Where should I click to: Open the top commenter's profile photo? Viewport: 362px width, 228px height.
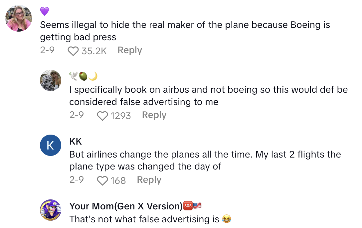coord(19,18)
